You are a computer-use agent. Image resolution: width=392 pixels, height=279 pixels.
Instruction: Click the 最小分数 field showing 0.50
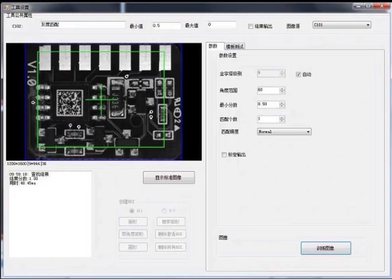(x=268, y=104)
